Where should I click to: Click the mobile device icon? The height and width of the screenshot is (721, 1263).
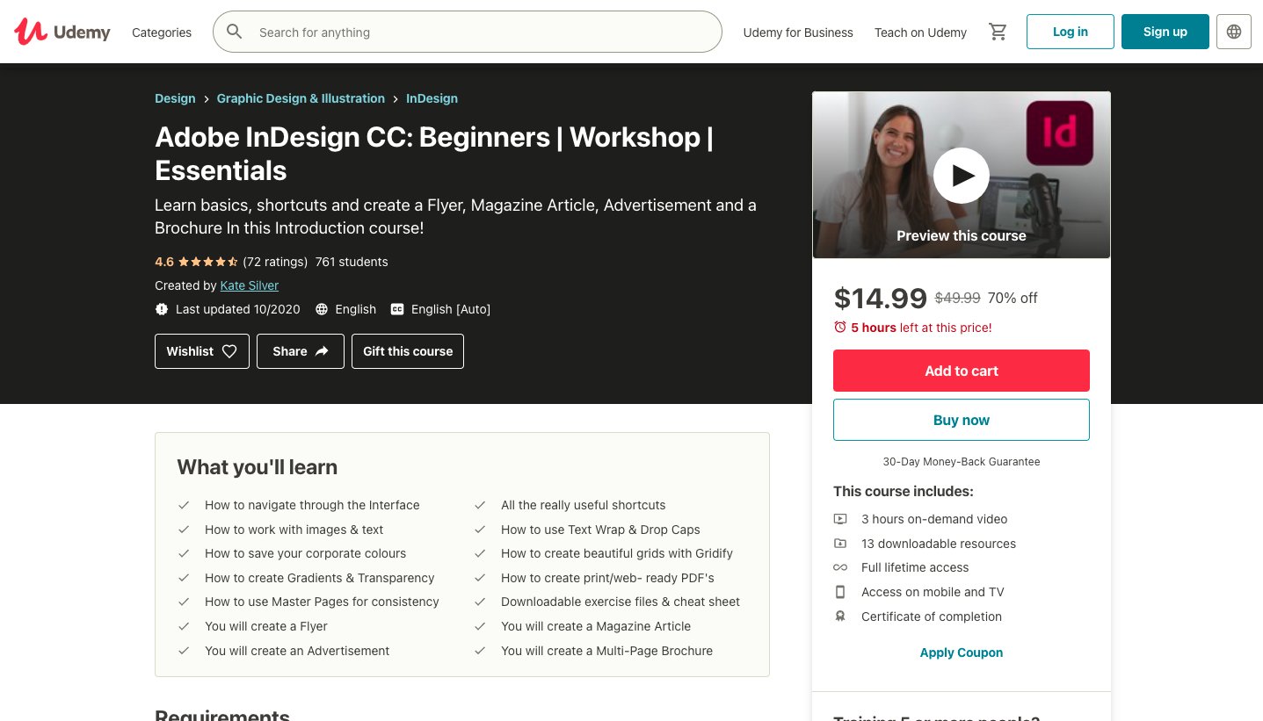[x=841, y=592]
